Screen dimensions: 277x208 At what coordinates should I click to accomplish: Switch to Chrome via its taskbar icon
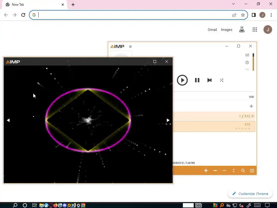pyautogui.click(x=83, y=205)
